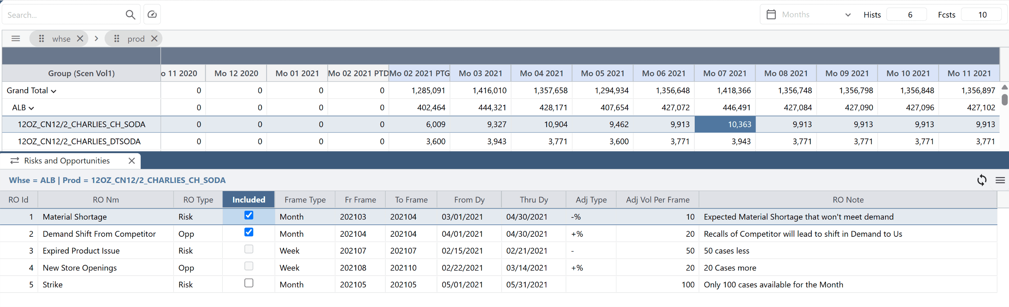Click the chevron between whse and prod
The image size is (1009, 307).
(x=96, y=38)
